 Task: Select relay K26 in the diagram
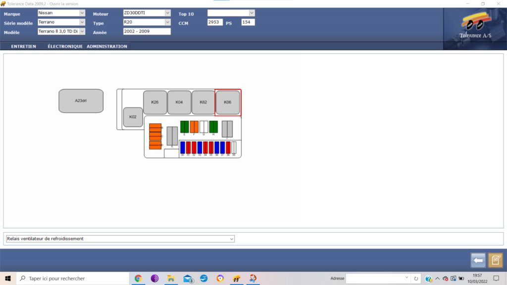[x=155, y=102]
